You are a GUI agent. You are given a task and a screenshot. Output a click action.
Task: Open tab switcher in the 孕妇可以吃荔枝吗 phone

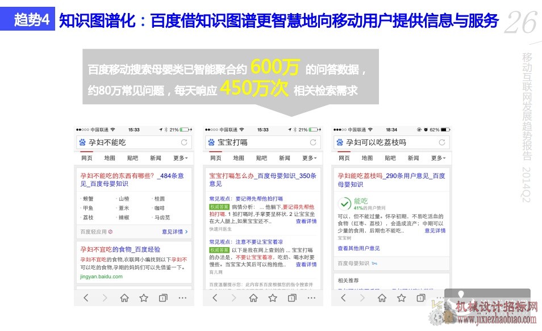(x=420, y=298)
